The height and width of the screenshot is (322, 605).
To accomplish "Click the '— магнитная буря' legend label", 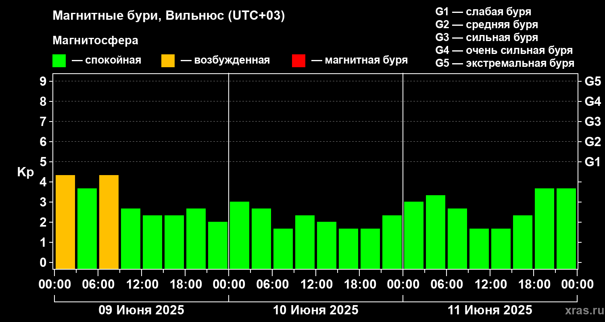I will coord(360,60).
